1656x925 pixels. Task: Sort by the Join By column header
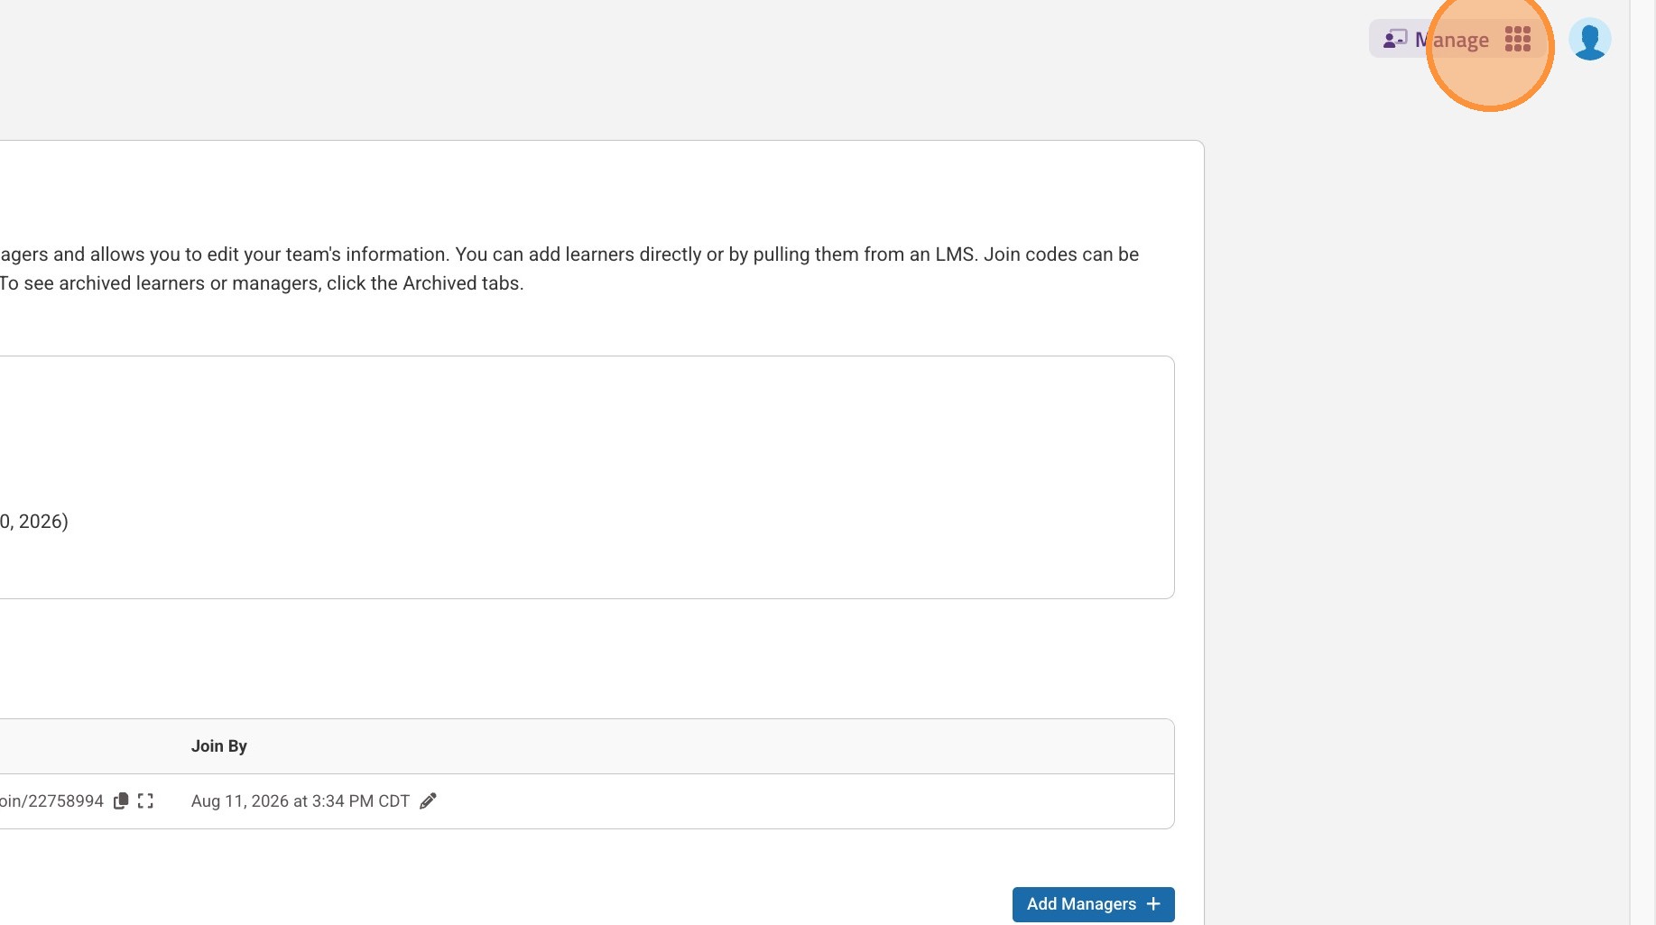pos(218,746)
